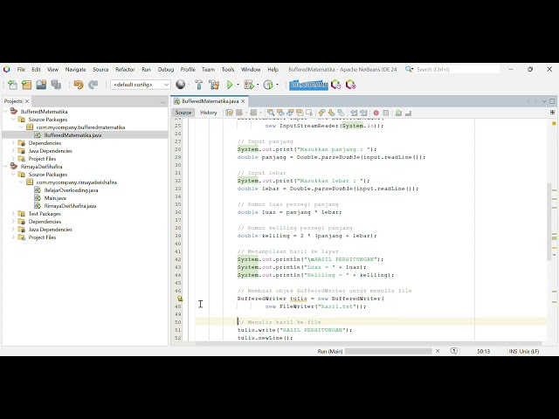Open the Refactor menu

[125, 70]
